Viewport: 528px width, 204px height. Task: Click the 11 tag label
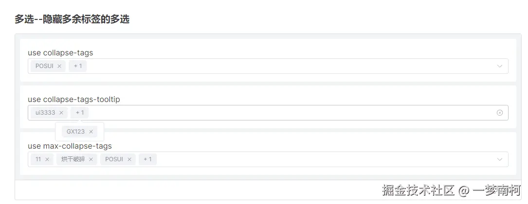click(x=38, y=159)
